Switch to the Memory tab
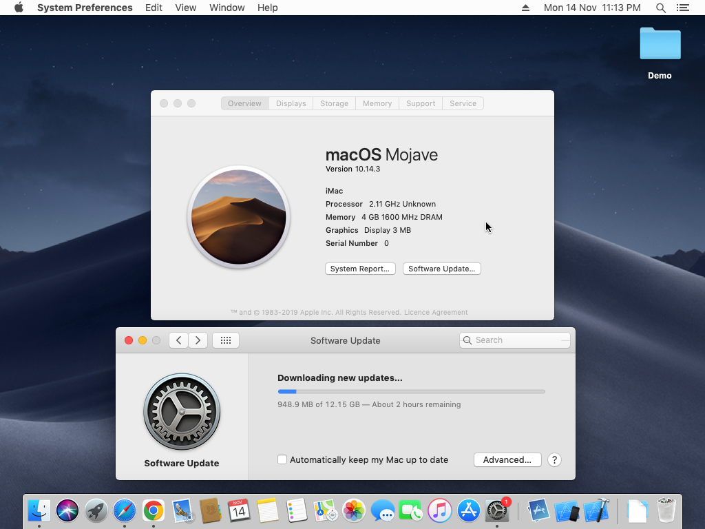Image resolution: width=705 pixels, height=529 pixels. pyautogui.click(x=377, y=103)
